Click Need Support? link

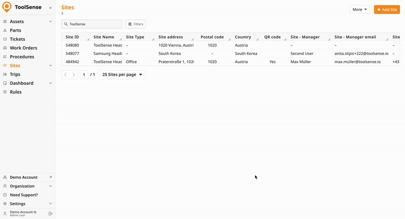click(24, 195)
